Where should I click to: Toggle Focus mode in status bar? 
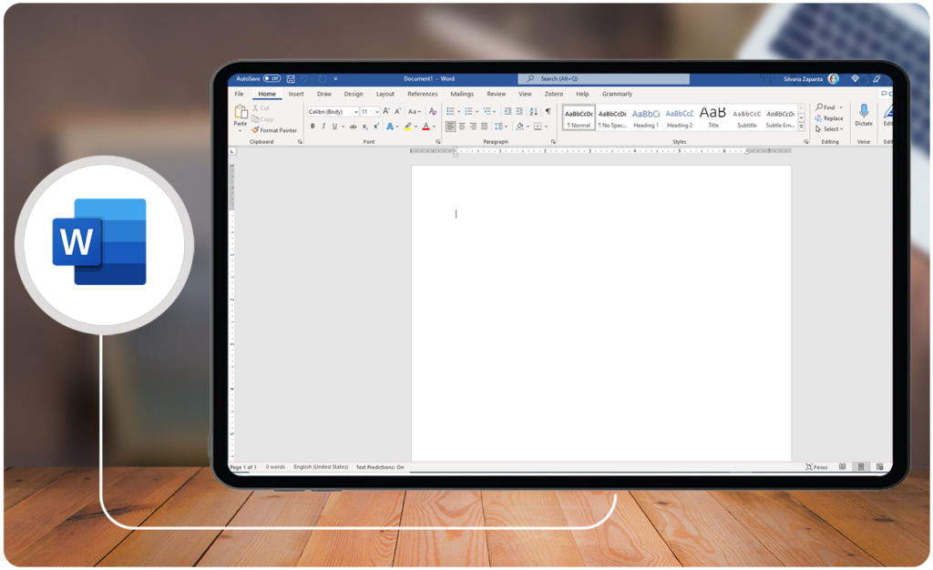click(x=817, y=466)
